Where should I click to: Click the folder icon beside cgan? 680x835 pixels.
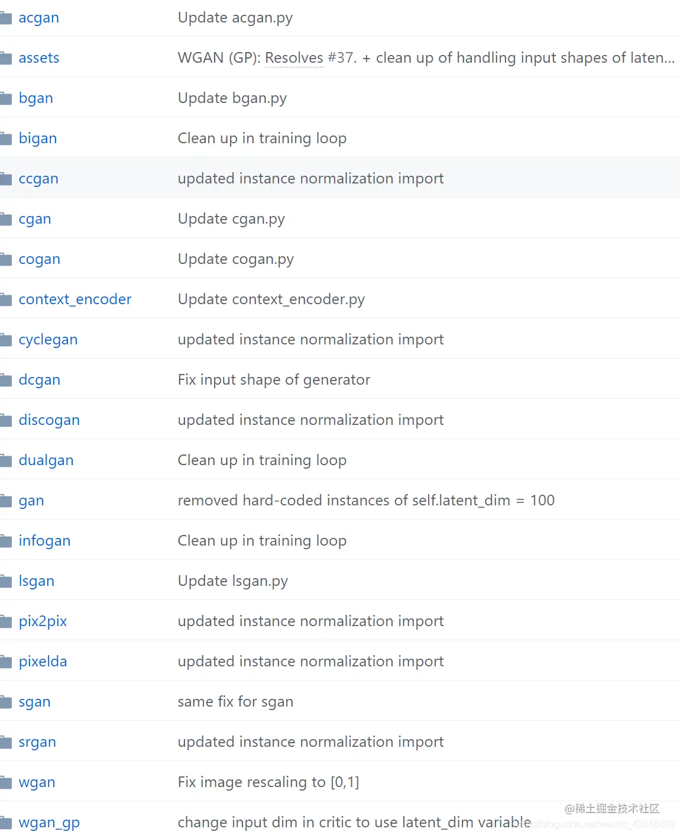point(5,220)
